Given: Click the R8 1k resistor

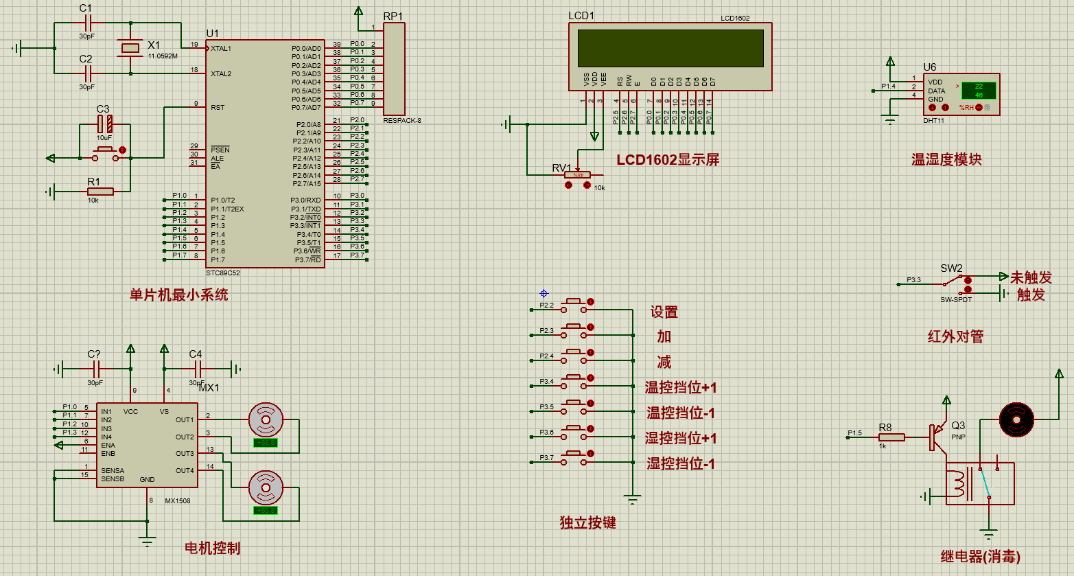Looking at the screenshot, I should point(891,437).
